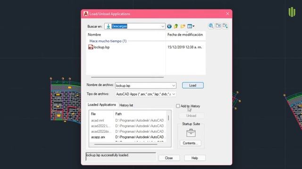Screen dimensions: 302x169
Task: Open the Startup Suite briefcase
Action: pyautogui.click(x=191, y=133)
